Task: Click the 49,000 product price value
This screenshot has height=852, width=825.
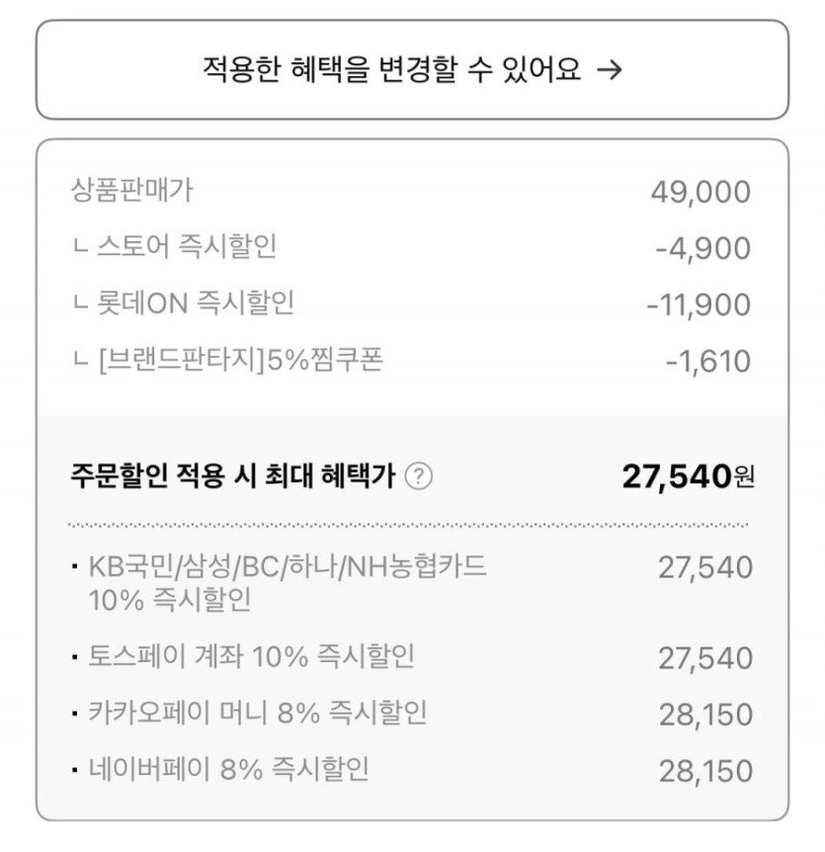Action: tap(701, 192)
